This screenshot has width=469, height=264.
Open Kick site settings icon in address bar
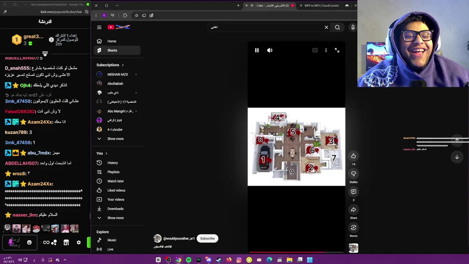pyautogui.click(x=87, y=12)
